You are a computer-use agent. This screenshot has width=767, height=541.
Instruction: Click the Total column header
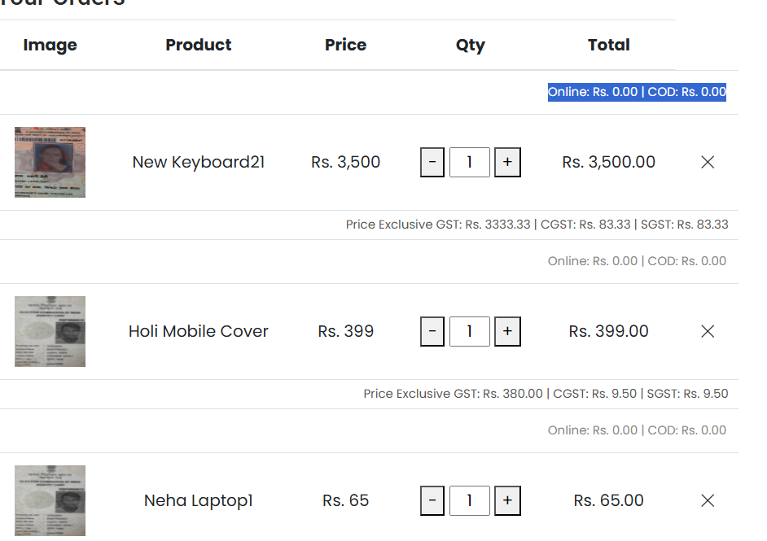[x=609, y=45]
